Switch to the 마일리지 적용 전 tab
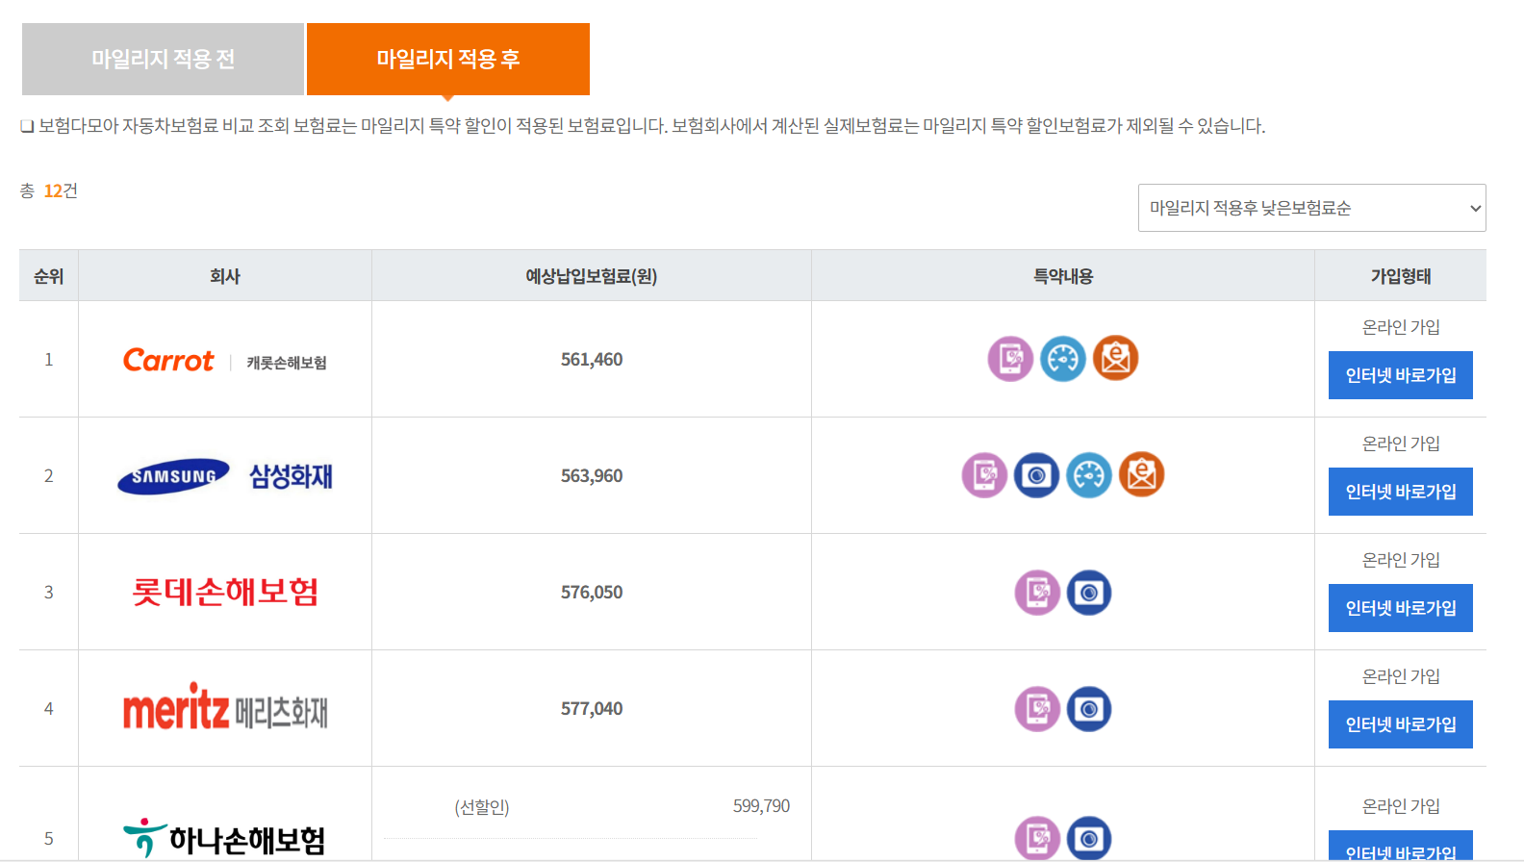Image resolution: width=1524 pixels, height=862 pixels. [163, 59]
